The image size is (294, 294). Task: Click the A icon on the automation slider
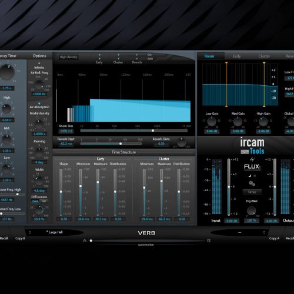tap(85, 240)
